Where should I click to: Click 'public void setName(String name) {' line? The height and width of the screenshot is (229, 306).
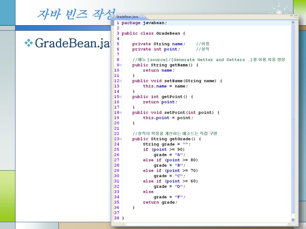pyautogui.click(x=177, y=81)
